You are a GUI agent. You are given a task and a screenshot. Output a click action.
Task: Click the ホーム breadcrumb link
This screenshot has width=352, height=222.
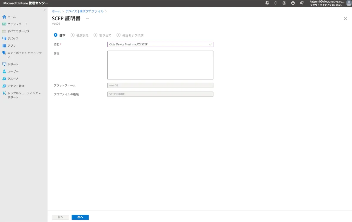pos(56,11)
